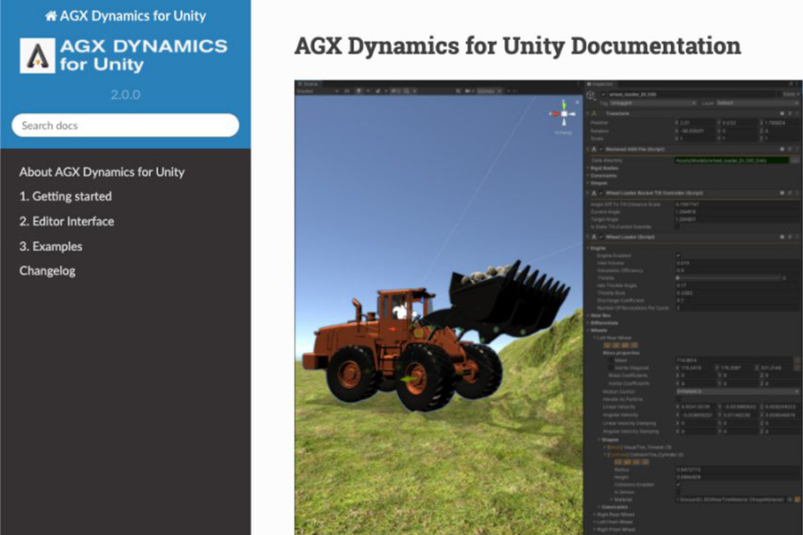
Task: Click the scene orientation gizmo
Action: coord(563,115)
